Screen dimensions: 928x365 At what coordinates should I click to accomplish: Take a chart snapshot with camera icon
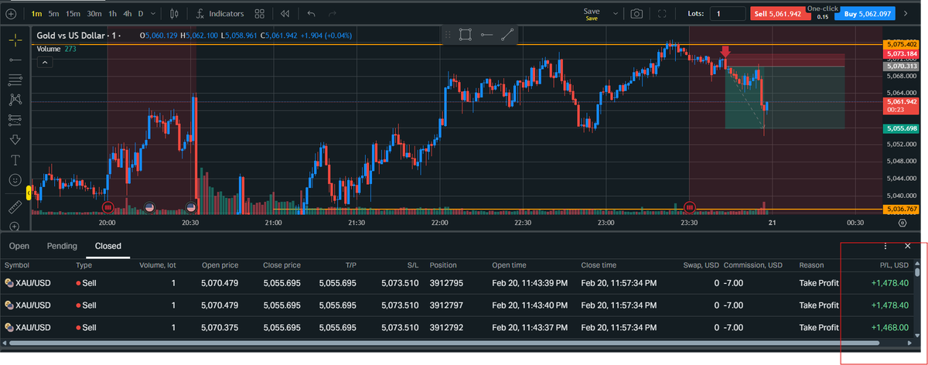tap(636, 13)
